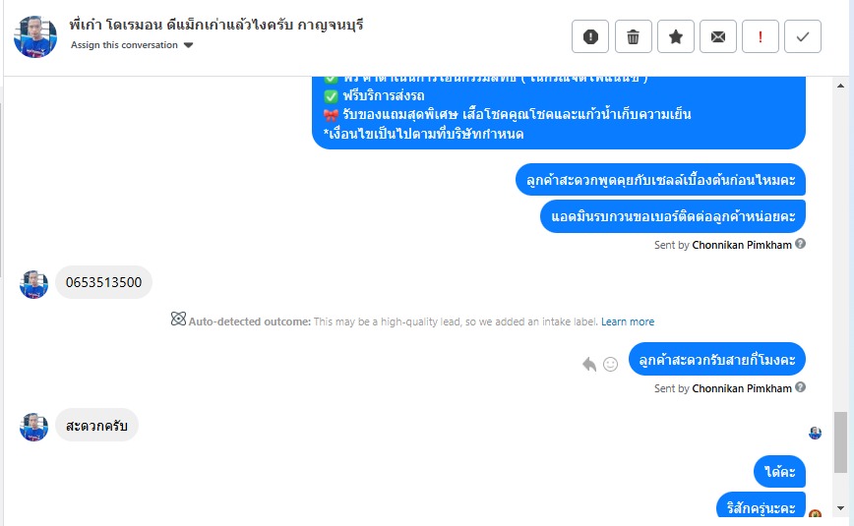
Task: Delete conversation using the trash icon
Action: coord(633,36)
